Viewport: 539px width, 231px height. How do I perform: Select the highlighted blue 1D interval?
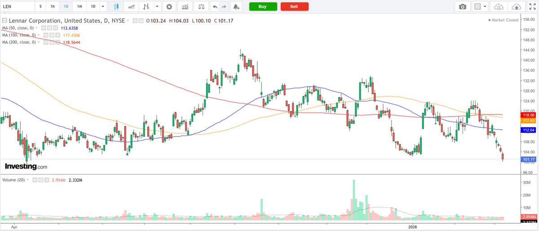[66, 7]
